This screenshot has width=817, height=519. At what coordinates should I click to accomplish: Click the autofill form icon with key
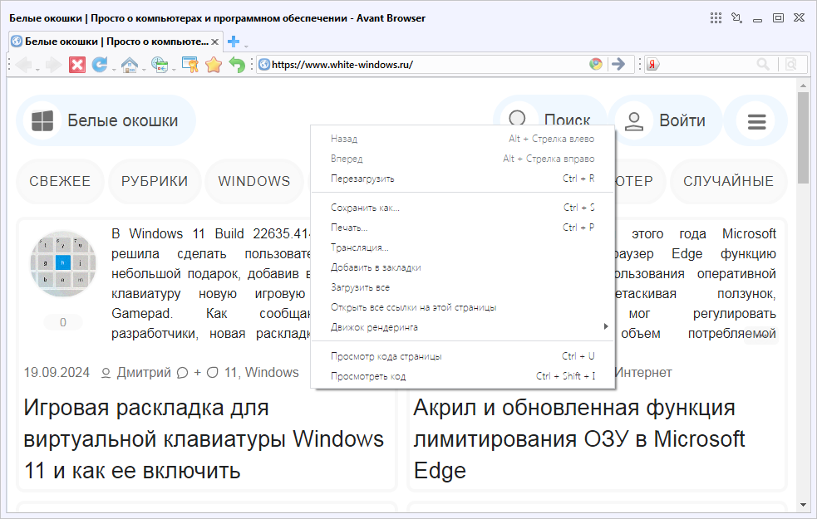[189, 65]
